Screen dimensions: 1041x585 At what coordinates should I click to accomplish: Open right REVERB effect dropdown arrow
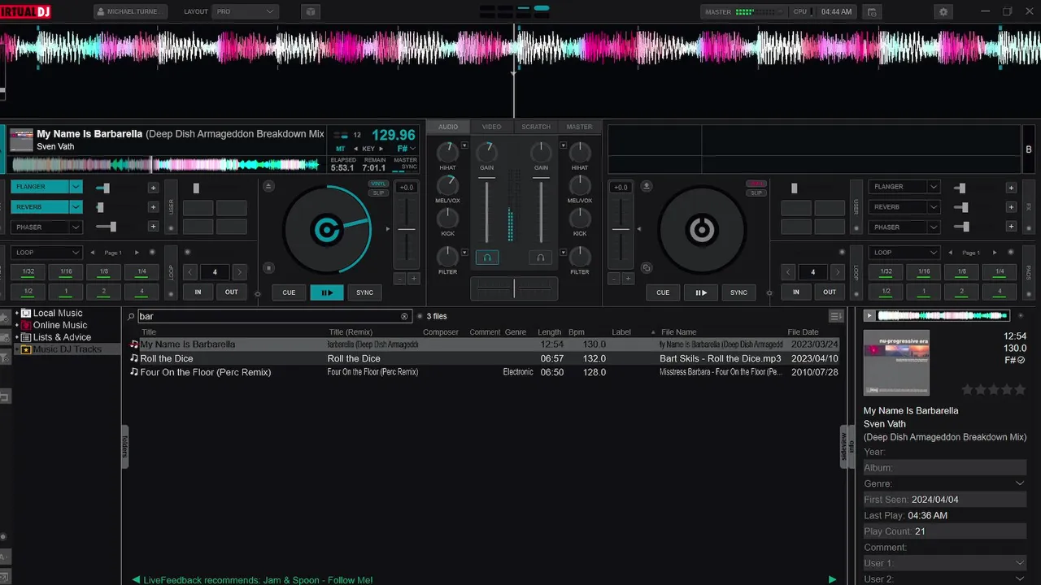point(934,207)
